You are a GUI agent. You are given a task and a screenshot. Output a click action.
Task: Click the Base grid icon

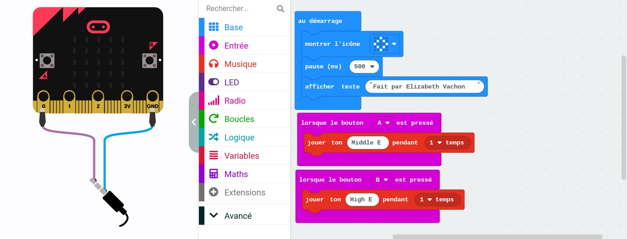coord(214,27)
